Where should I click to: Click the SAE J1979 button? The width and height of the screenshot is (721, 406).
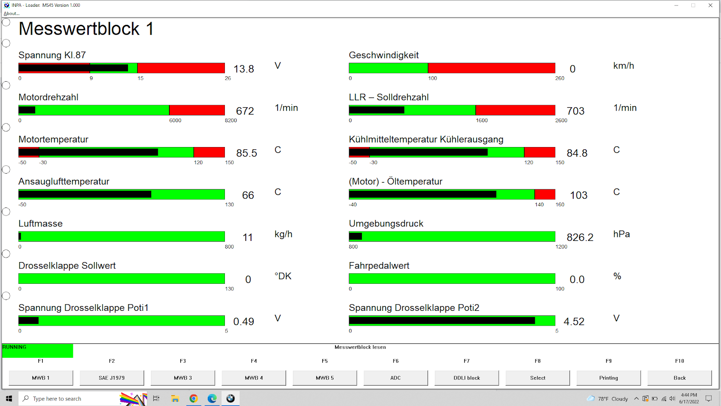pyautogui.click(x=112, y=378)
